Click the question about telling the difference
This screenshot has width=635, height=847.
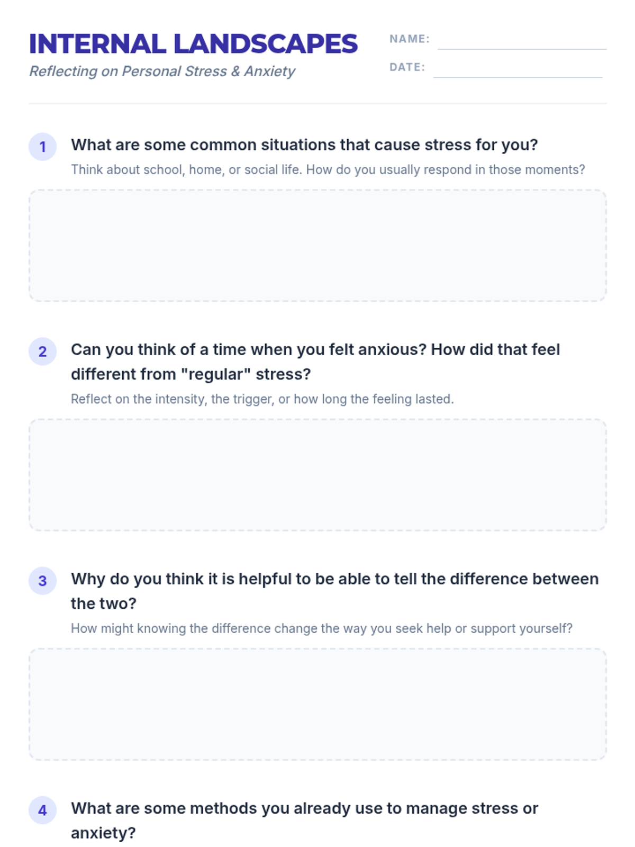point(335,591)
